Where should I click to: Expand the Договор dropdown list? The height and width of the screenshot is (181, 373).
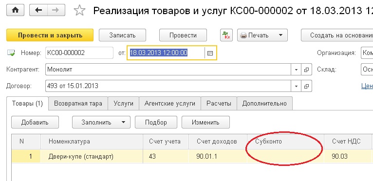pyautogui.click(x=296, y=86)
